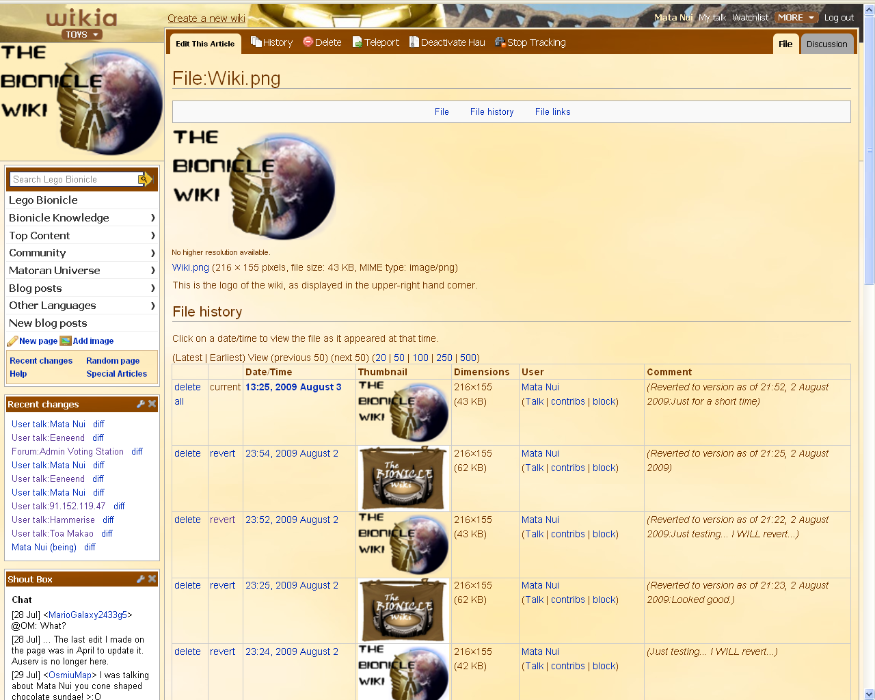This screenshot has width=875, height=700.
Task: Expand Top Content submenu
Action: pyautogui.click(x=152, y=236)
